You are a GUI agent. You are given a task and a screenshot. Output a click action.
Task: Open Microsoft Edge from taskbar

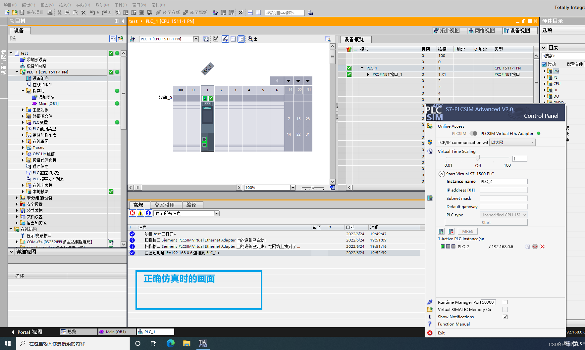171,343
